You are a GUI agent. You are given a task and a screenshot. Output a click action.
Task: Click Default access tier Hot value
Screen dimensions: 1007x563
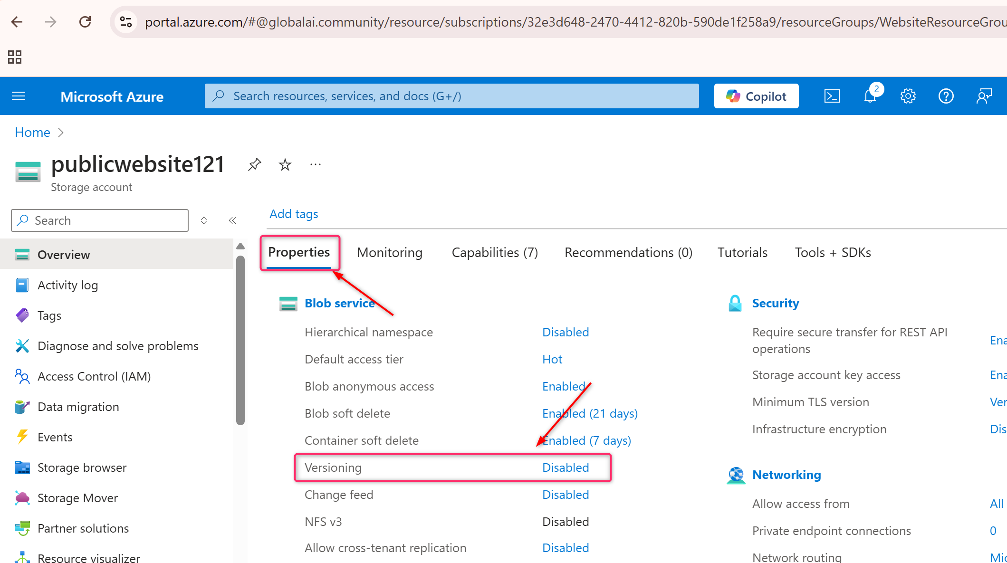pyautogui.click(x=552, y=360)
